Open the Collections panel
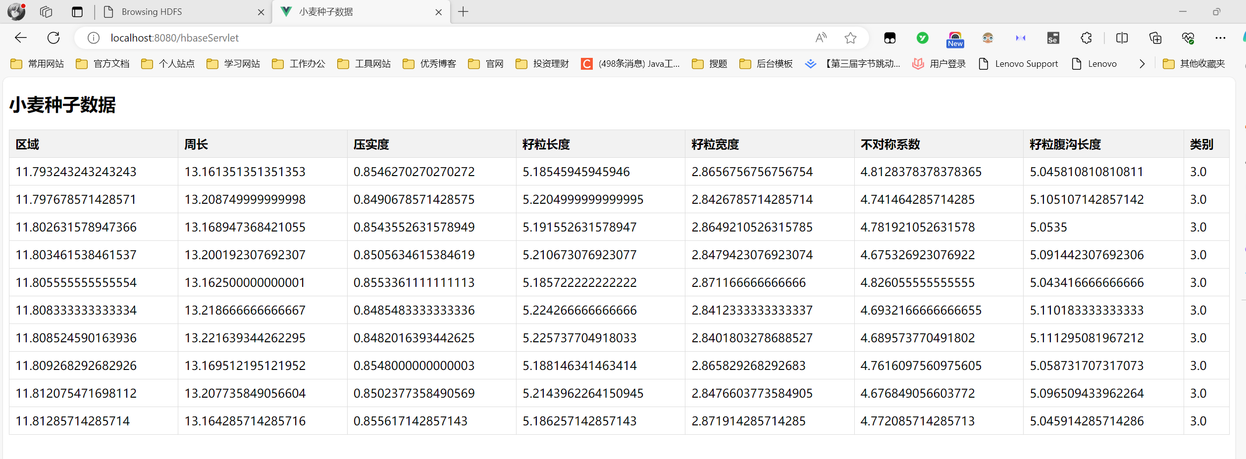Screen dimensions: 1246x459 pyautogui.click(x=1155, y=38)
